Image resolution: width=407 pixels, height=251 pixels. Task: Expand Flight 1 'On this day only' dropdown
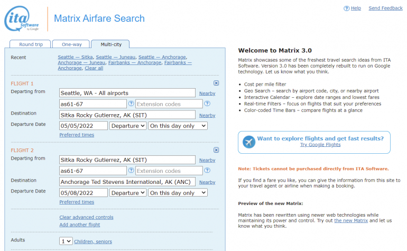[x=178, y=126]
